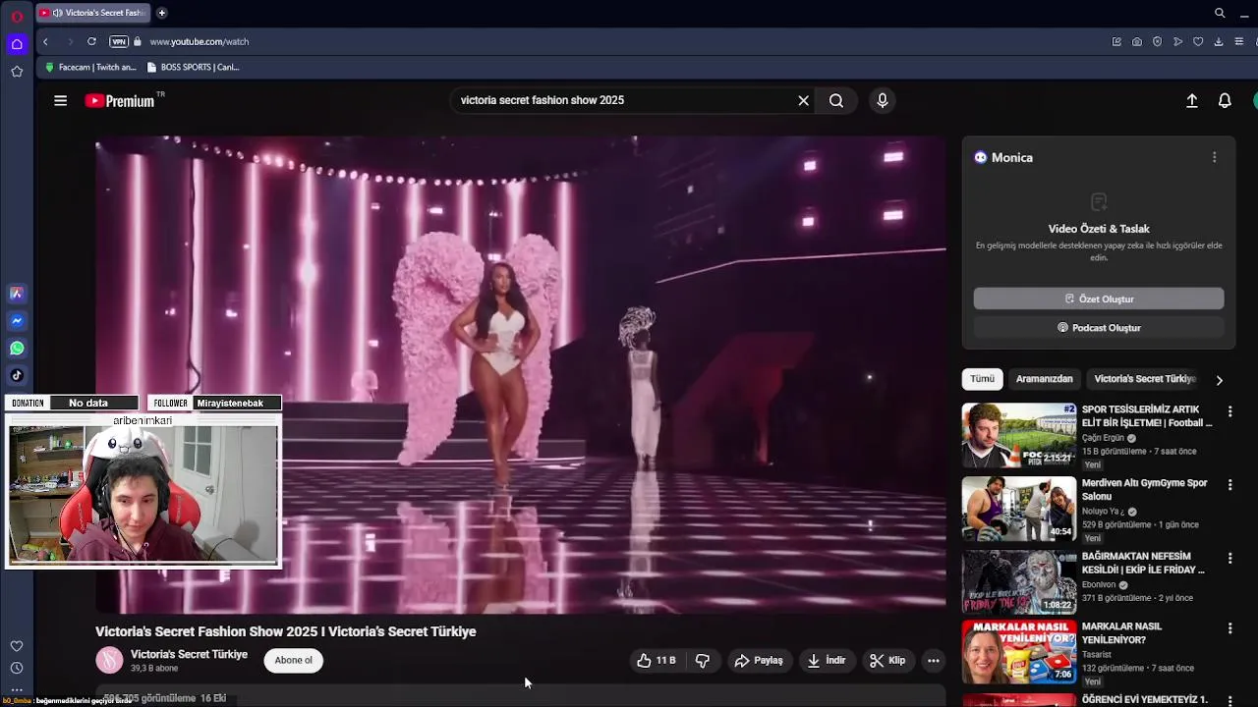Open the sidebar history clock icon
Screen dimensions: 1258x707
17,668
